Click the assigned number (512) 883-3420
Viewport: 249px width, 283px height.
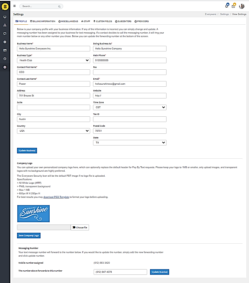point(102,263)
